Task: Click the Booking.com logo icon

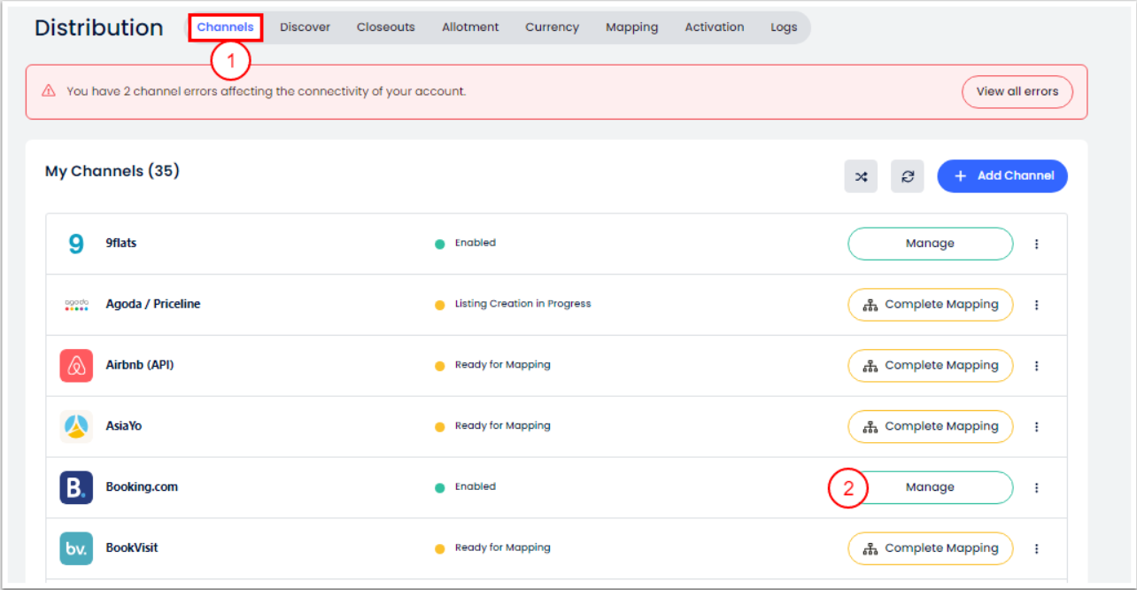Action: 76,487
